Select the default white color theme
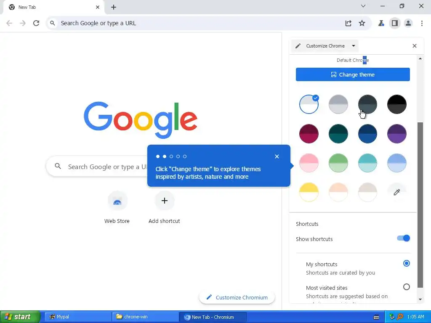The image size is (431, 323). (x=309, y=104)
